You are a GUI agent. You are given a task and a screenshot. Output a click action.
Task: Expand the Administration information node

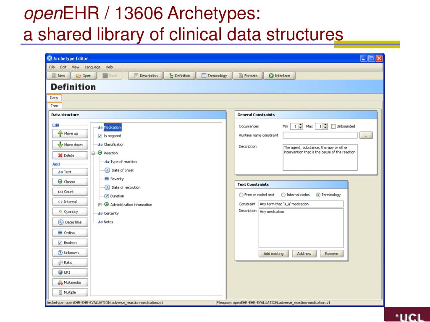100,205
